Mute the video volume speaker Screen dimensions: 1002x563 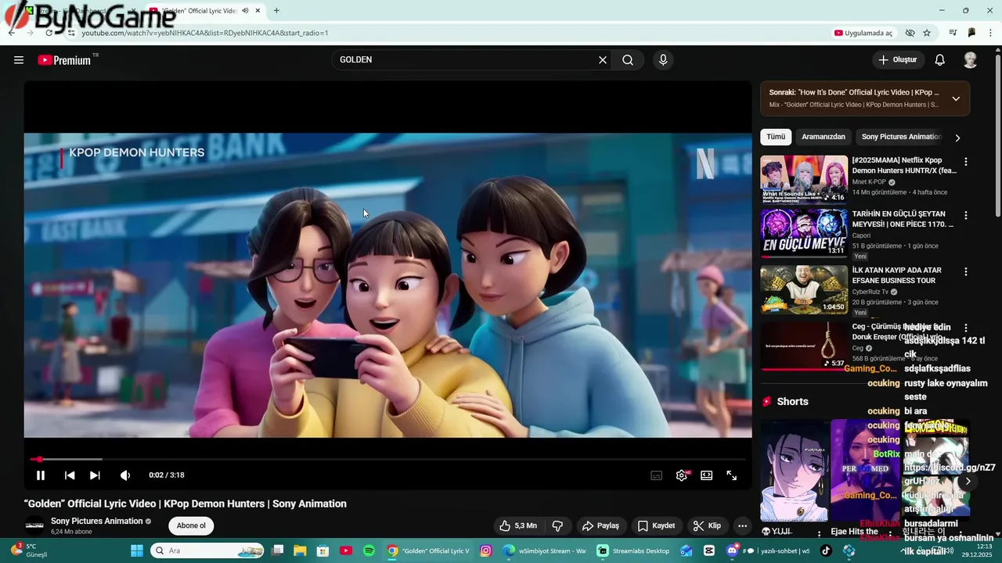[x=125, y=475]
